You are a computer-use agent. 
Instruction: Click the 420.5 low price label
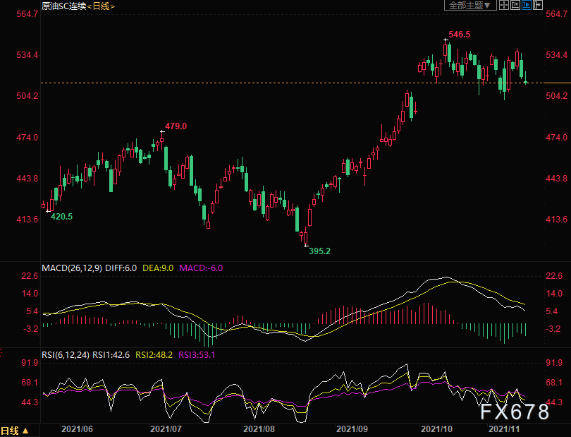61,217
